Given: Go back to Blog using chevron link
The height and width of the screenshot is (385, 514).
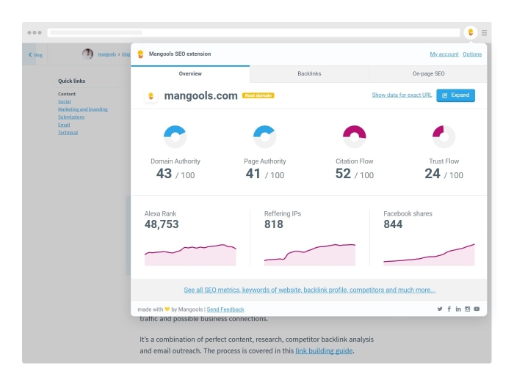Looking at the screenshot, I should [35, 55].
